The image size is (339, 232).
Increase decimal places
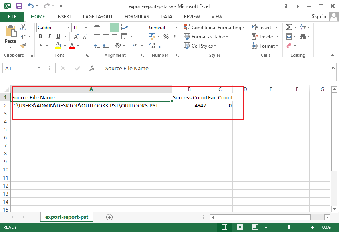(152, 46)
